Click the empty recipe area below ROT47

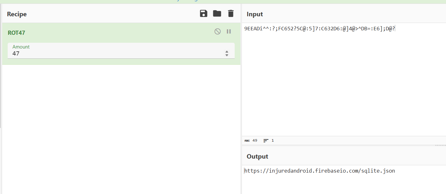tap(121, 128)
